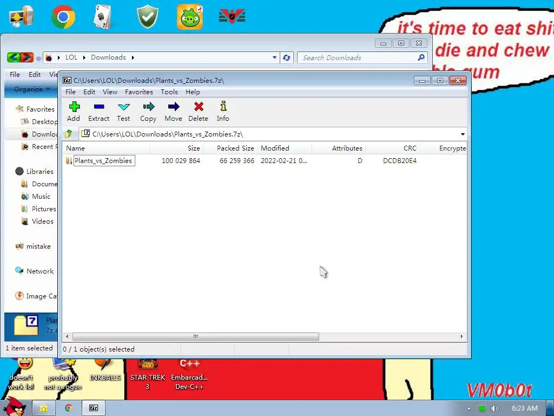Open the Help menu in 7-Zip

click(x=193, y=92)
